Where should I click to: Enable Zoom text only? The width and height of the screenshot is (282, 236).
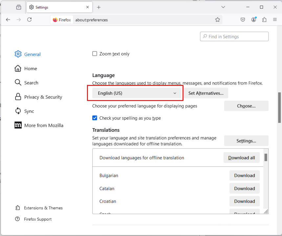95,53
